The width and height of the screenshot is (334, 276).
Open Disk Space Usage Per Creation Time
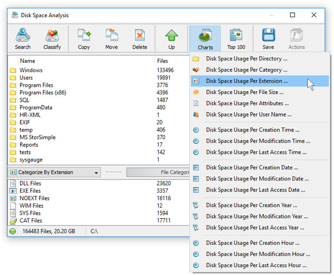point(259,130)
